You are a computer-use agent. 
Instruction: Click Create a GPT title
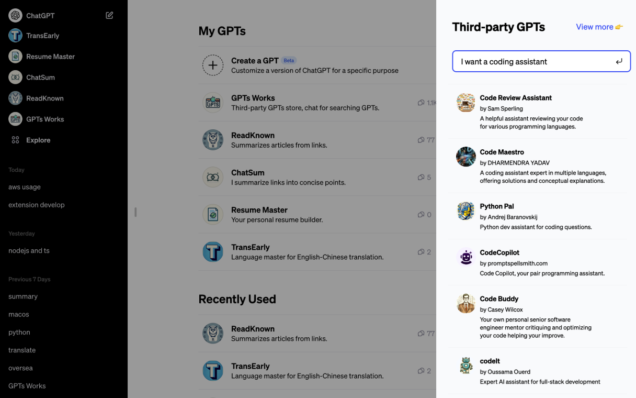[x=255, y=61]
